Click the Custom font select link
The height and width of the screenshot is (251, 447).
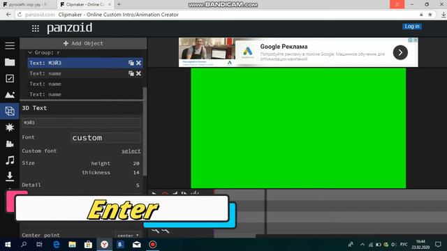point(131,151)
